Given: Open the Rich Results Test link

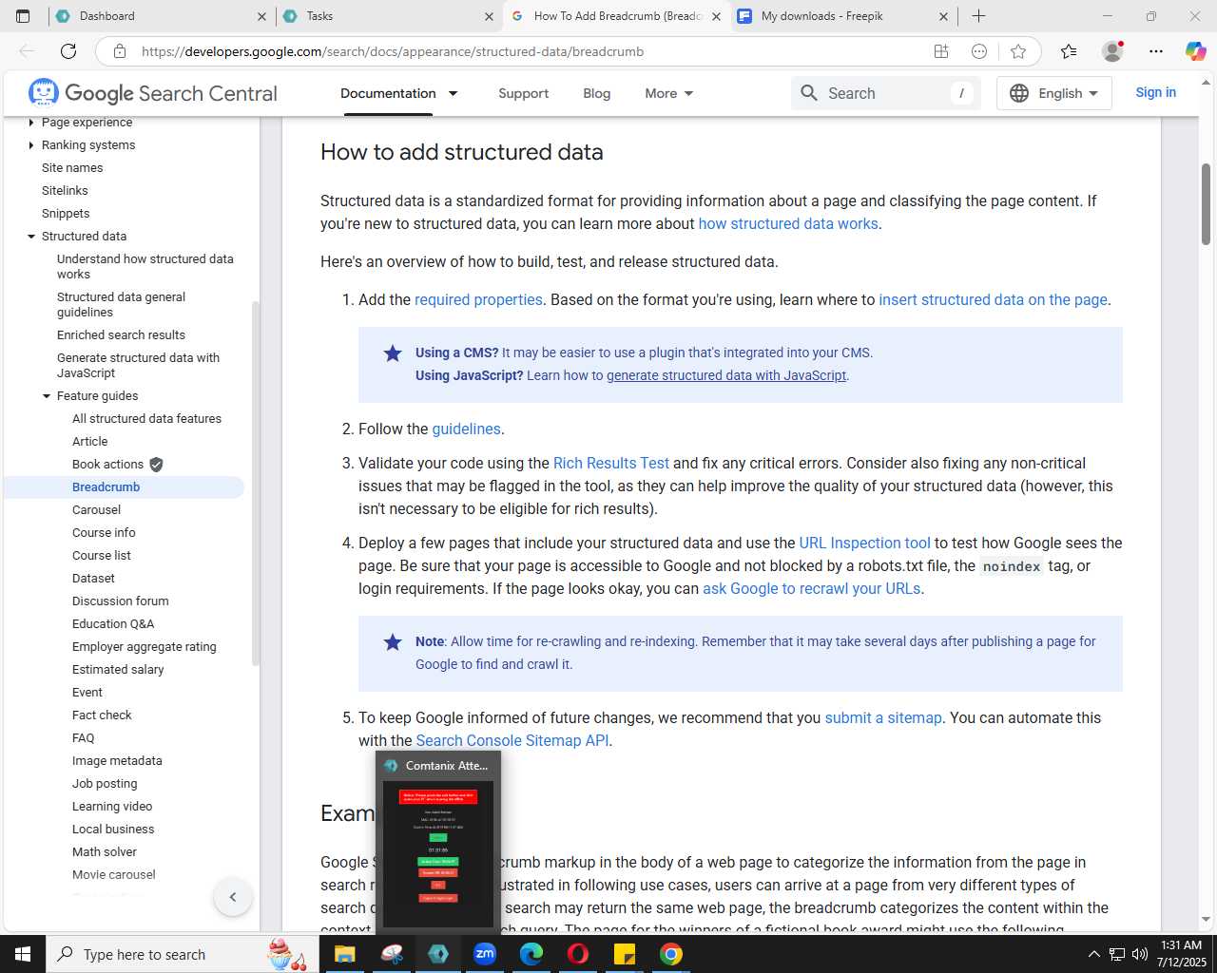Looking at the screenshot, I should coord(611,463).
